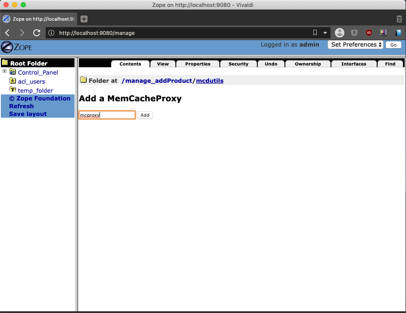Switch to the Security tab
Screen dimensions: 406x313
pyautogui.click(x=238, y=64)
